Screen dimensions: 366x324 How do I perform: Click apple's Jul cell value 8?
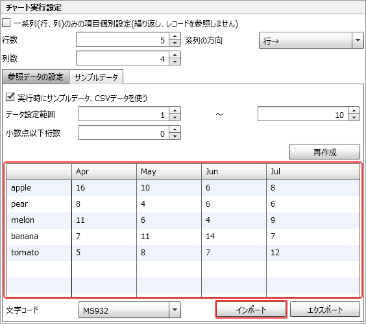pos(313,188)
